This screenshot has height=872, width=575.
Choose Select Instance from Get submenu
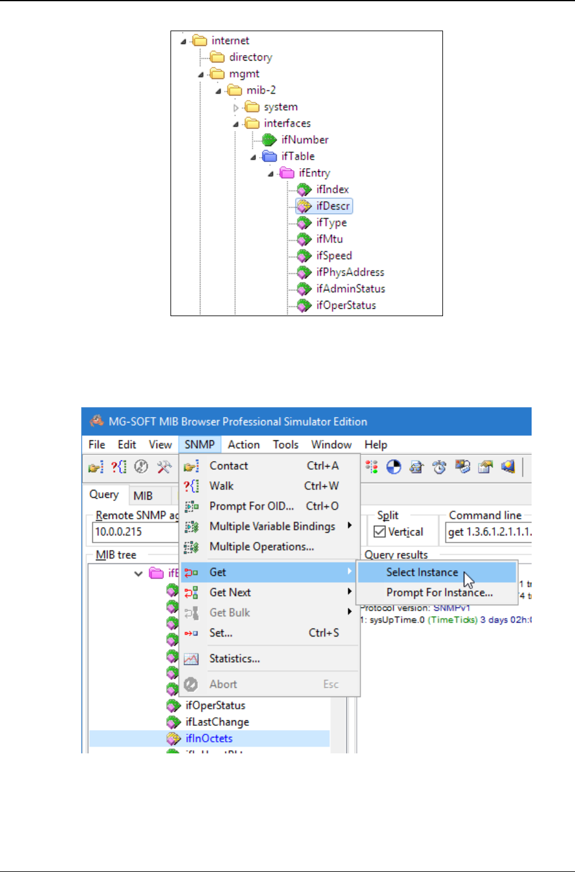click(436, 572)
